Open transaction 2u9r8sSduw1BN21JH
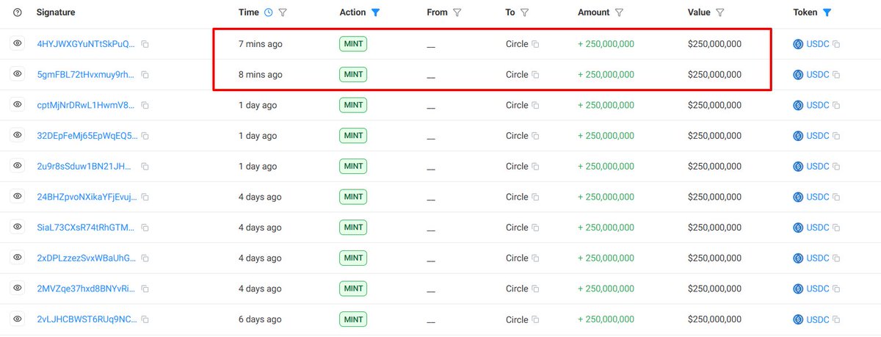 click(x=86, y=167)
